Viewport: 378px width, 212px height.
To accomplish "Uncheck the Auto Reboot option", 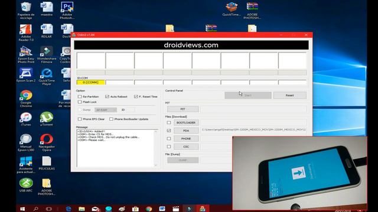I will coord(107,97).
